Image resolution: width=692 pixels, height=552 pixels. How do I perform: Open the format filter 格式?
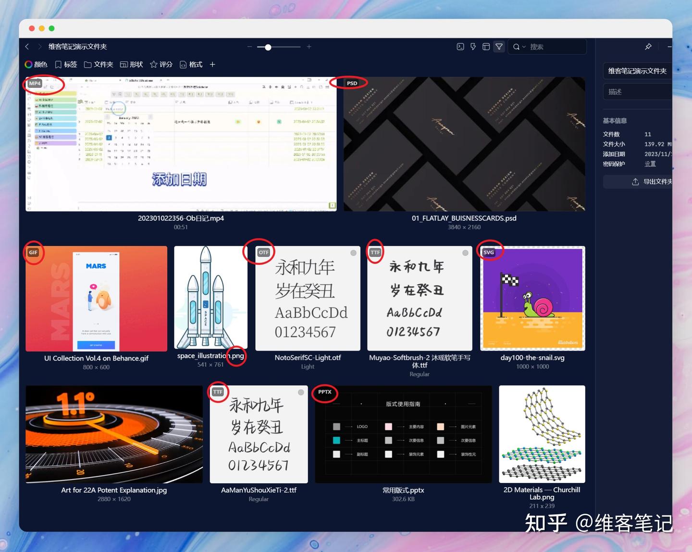click(191, 64)
